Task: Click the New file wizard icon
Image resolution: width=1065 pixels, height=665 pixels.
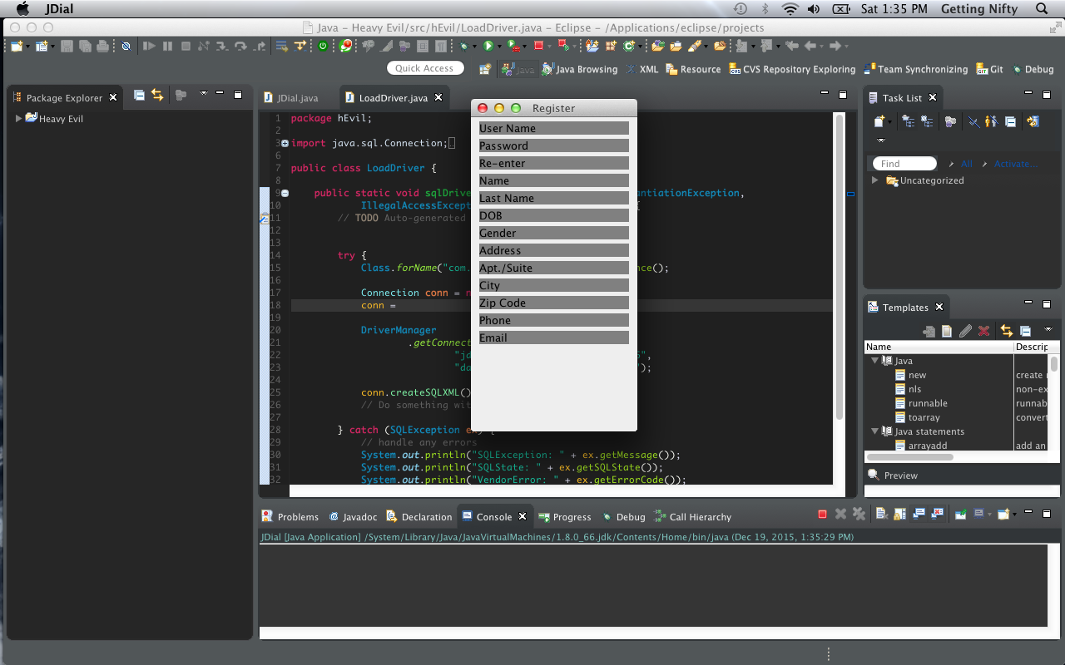Action: 17,46
